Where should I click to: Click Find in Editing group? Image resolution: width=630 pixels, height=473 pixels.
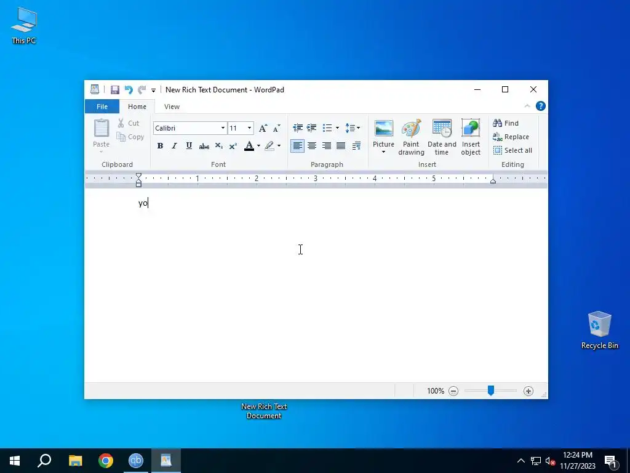click(506, 123)
